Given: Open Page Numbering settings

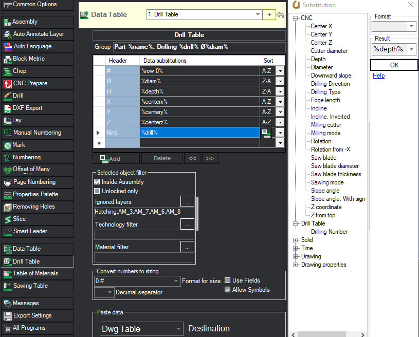Looking at the screenshot, I should [x=38, y=182].
